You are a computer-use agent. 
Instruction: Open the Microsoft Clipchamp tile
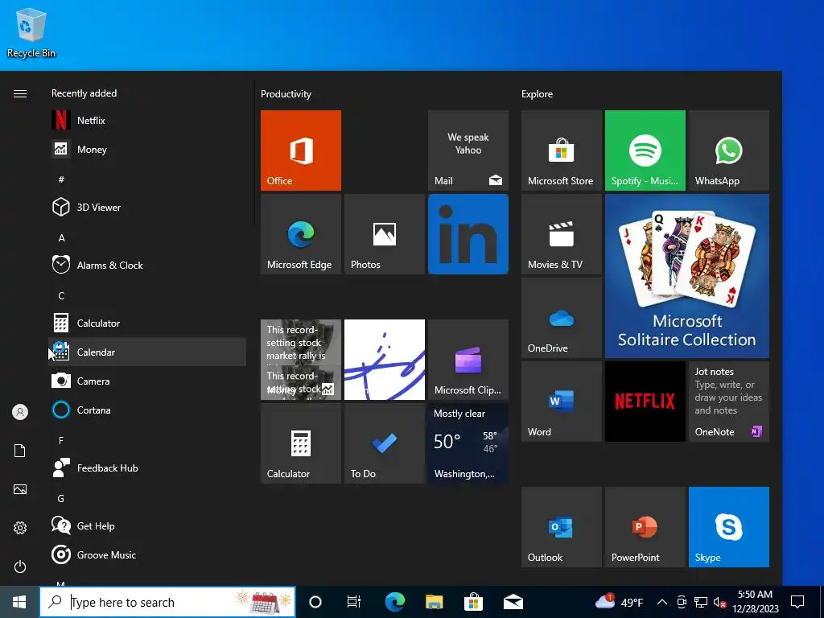468,360
